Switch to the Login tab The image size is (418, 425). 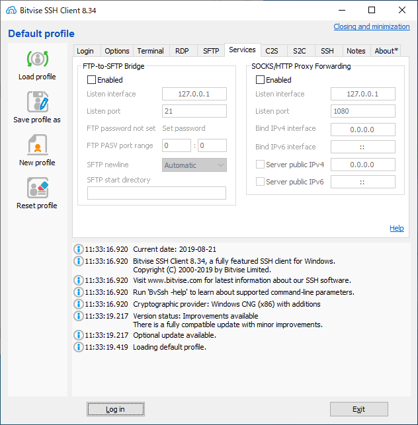85,51
